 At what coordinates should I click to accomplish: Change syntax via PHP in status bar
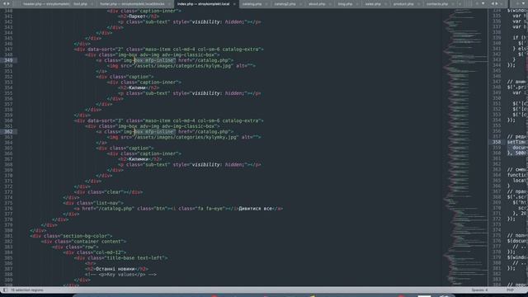510,290
